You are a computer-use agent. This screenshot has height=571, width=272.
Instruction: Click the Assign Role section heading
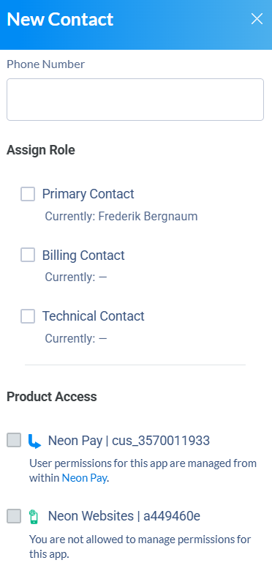41,150
